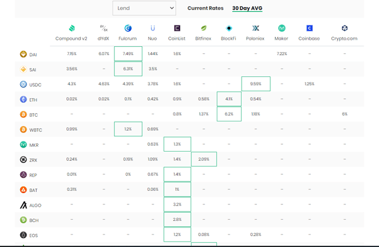
Task: Click the ZRX coin icon
Action: click(x=23, y=159)
